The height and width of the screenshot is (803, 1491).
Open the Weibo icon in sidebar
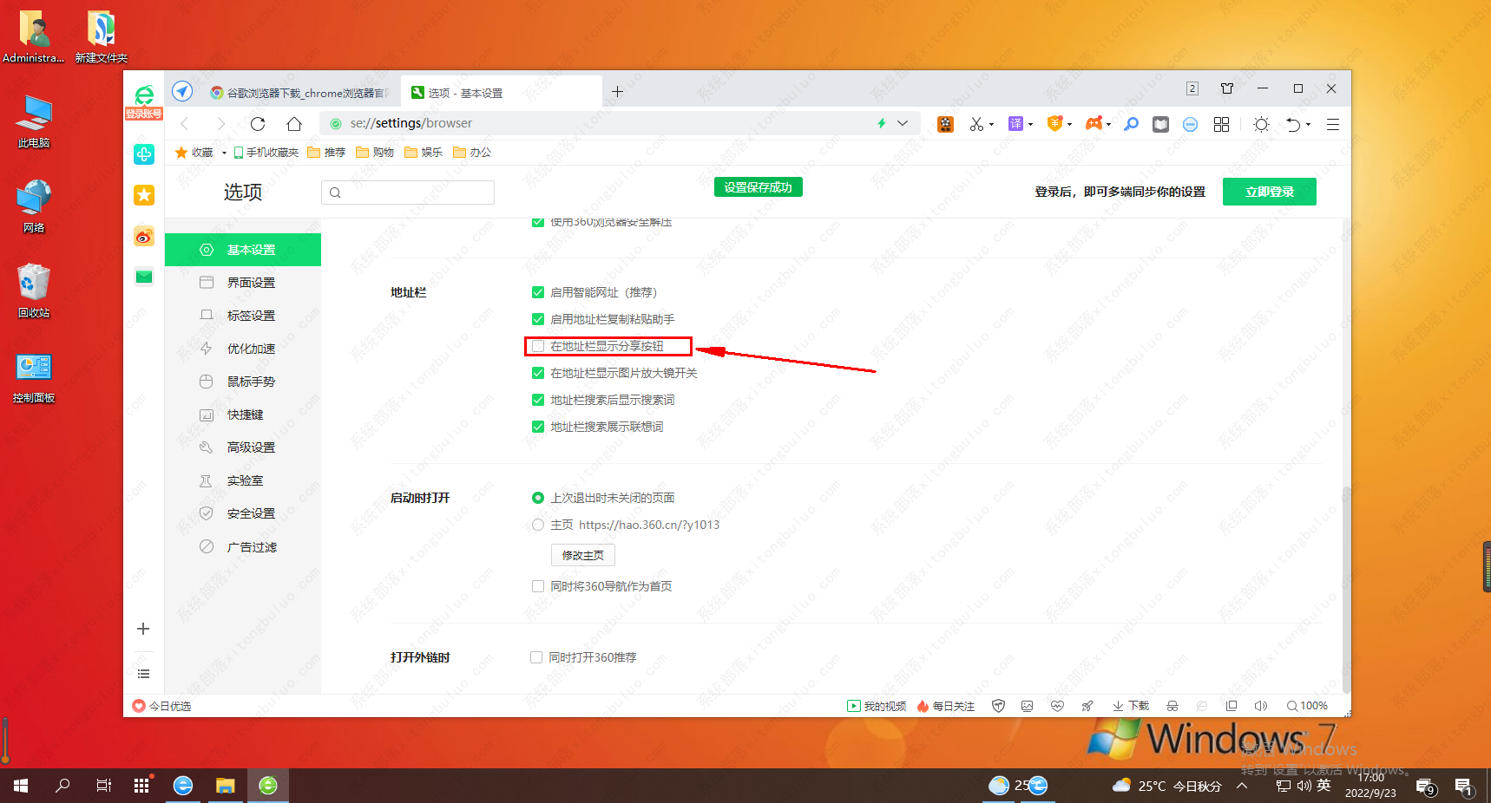tap(144, 236)
